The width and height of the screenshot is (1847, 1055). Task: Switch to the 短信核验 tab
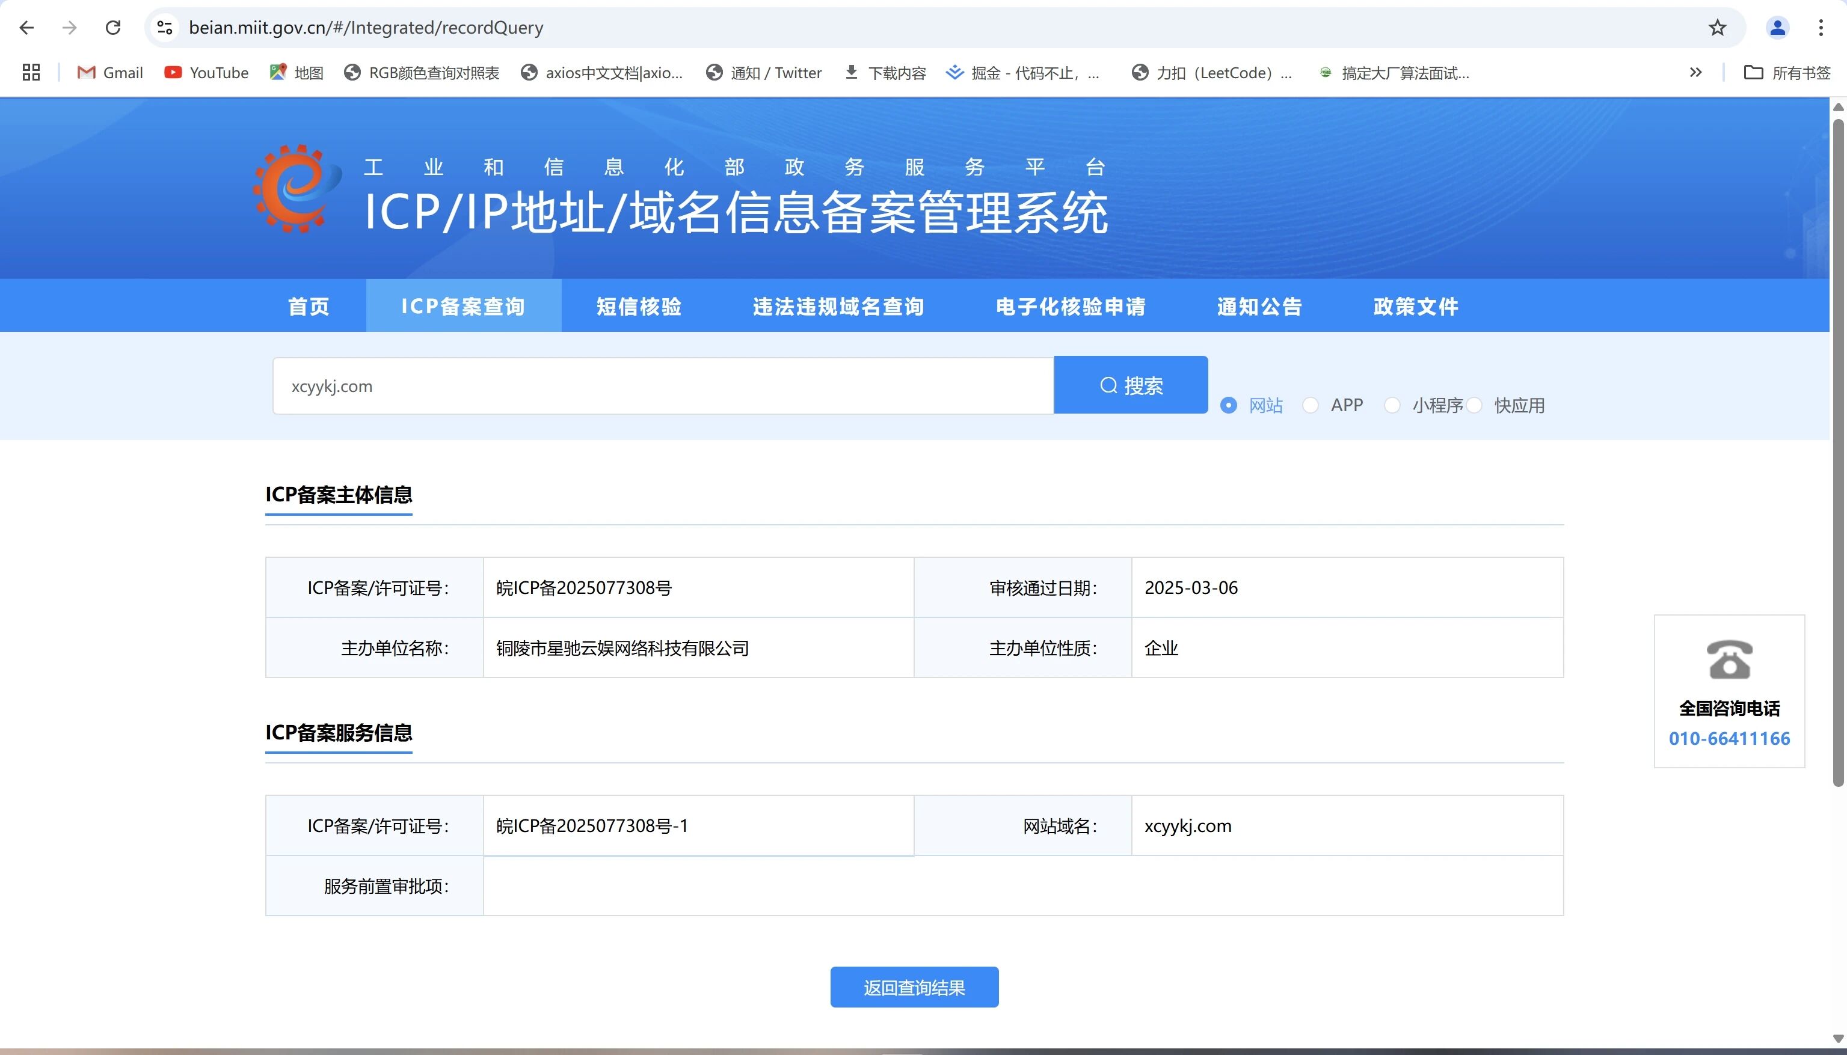639,307
